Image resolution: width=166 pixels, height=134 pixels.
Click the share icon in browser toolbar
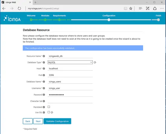point(155,8)
